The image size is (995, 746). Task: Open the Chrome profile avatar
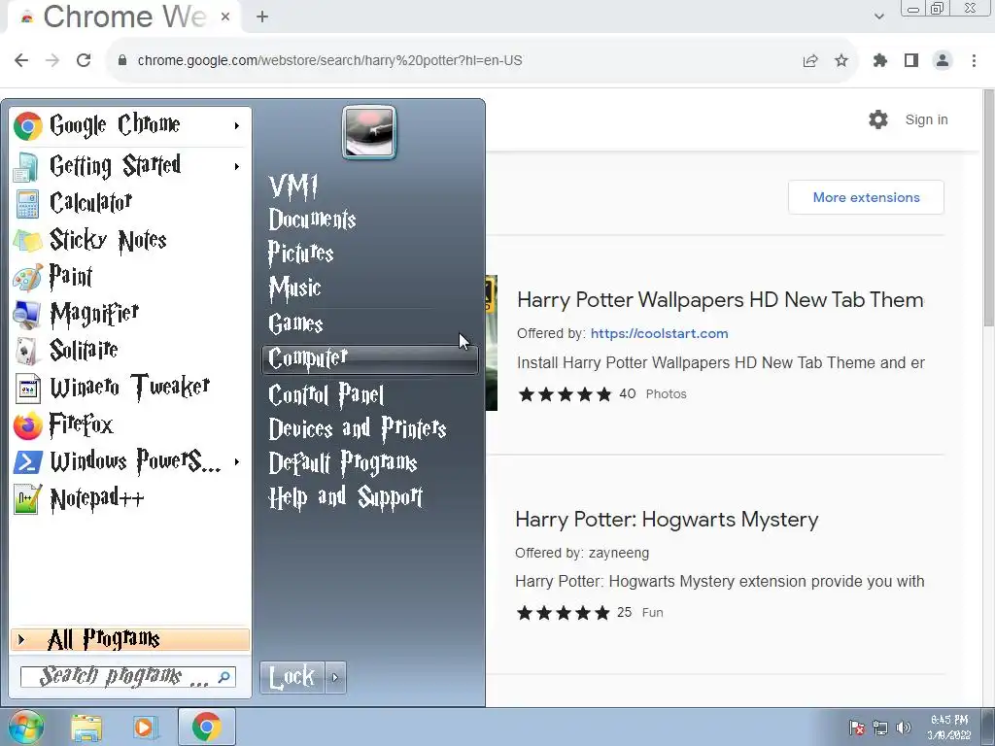pos(943,61)
